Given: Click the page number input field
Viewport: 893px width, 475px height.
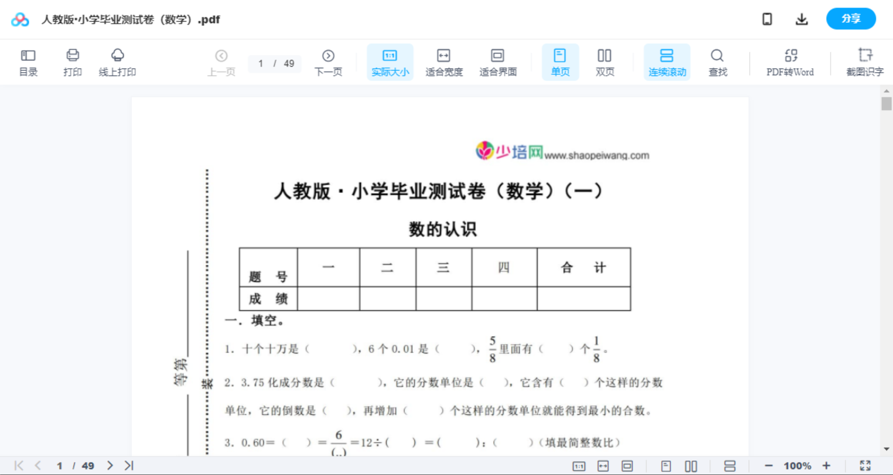Looking at the screenshot, I should (261, 64).
